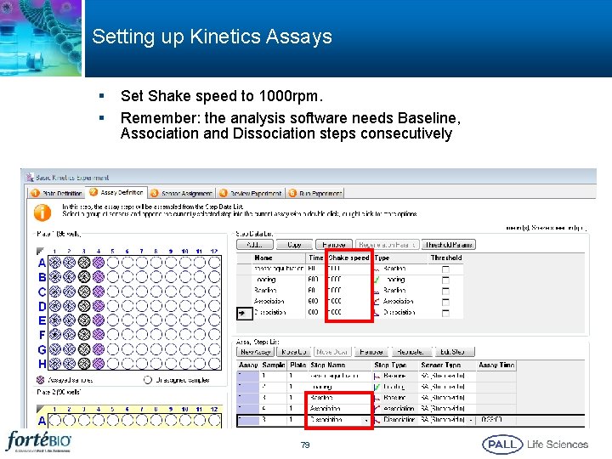Toggle Threshold checkbox for Loading step
This screenshot has width=612, height=459.
click(x=445, y=280)
